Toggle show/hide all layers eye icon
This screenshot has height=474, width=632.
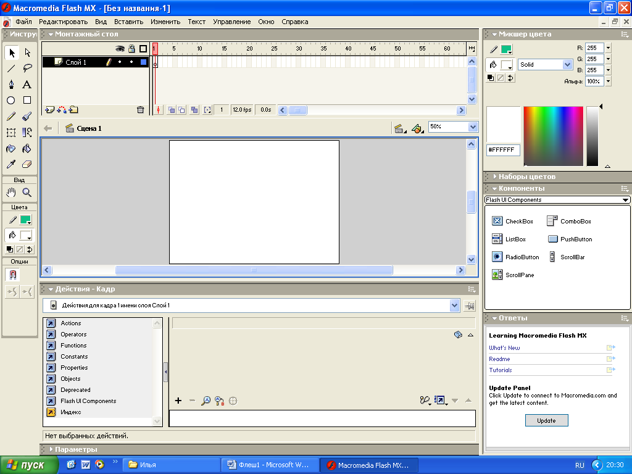pyautogui.click(x=120, y=49)
